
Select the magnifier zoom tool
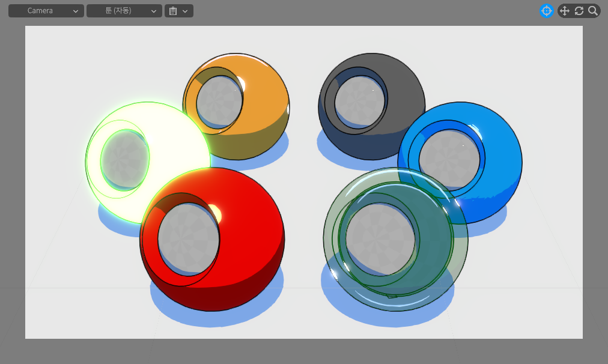point(593,11)
